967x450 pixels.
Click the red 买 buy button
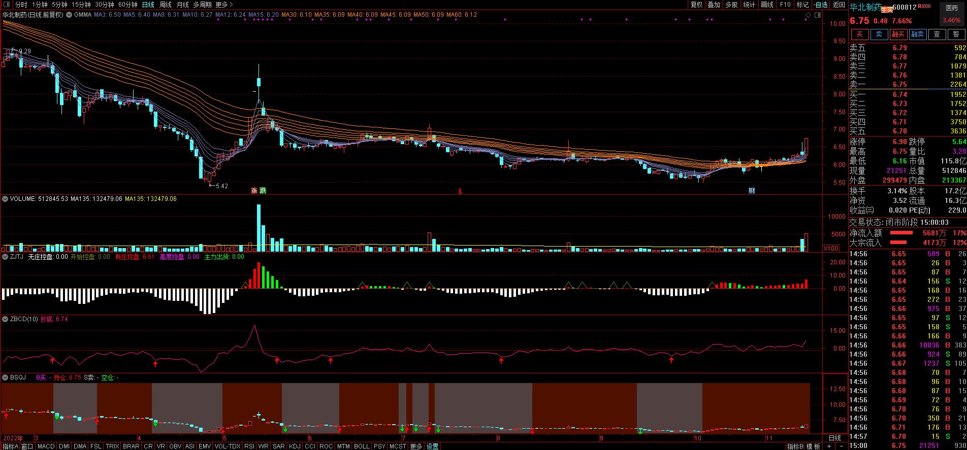click(860, 34)
